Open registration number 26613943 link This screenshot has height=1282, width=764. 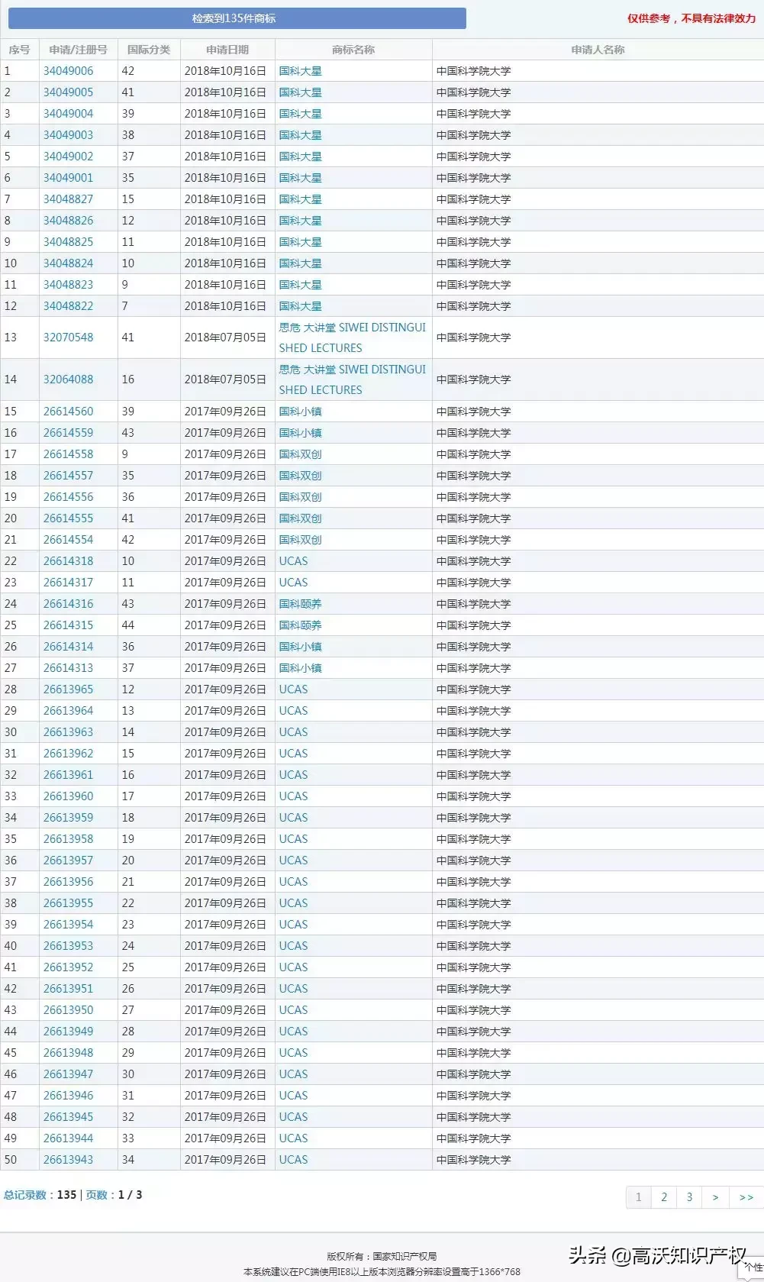68,1160
